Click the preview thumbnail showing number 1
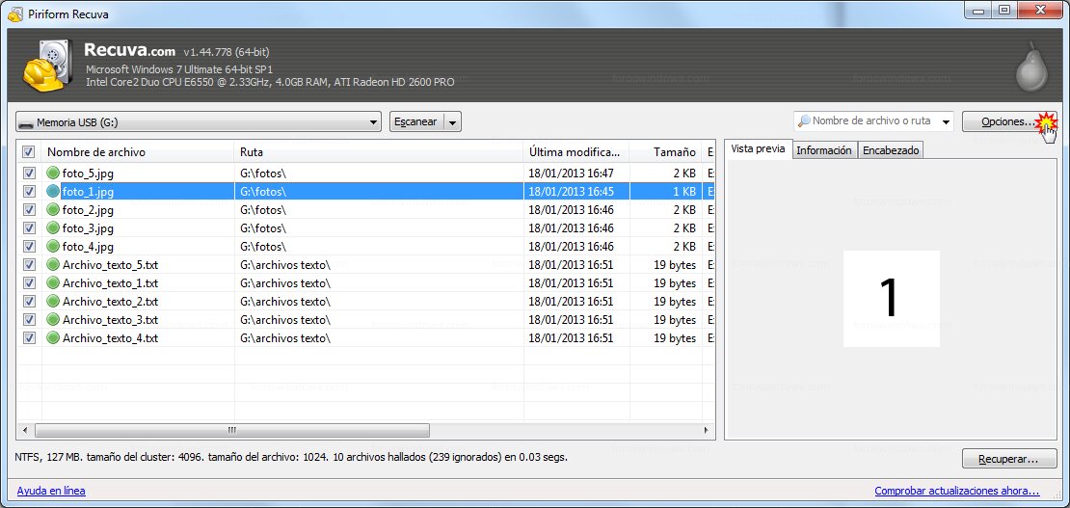Viewport: 1070px width, 508px height. (892, 299)
